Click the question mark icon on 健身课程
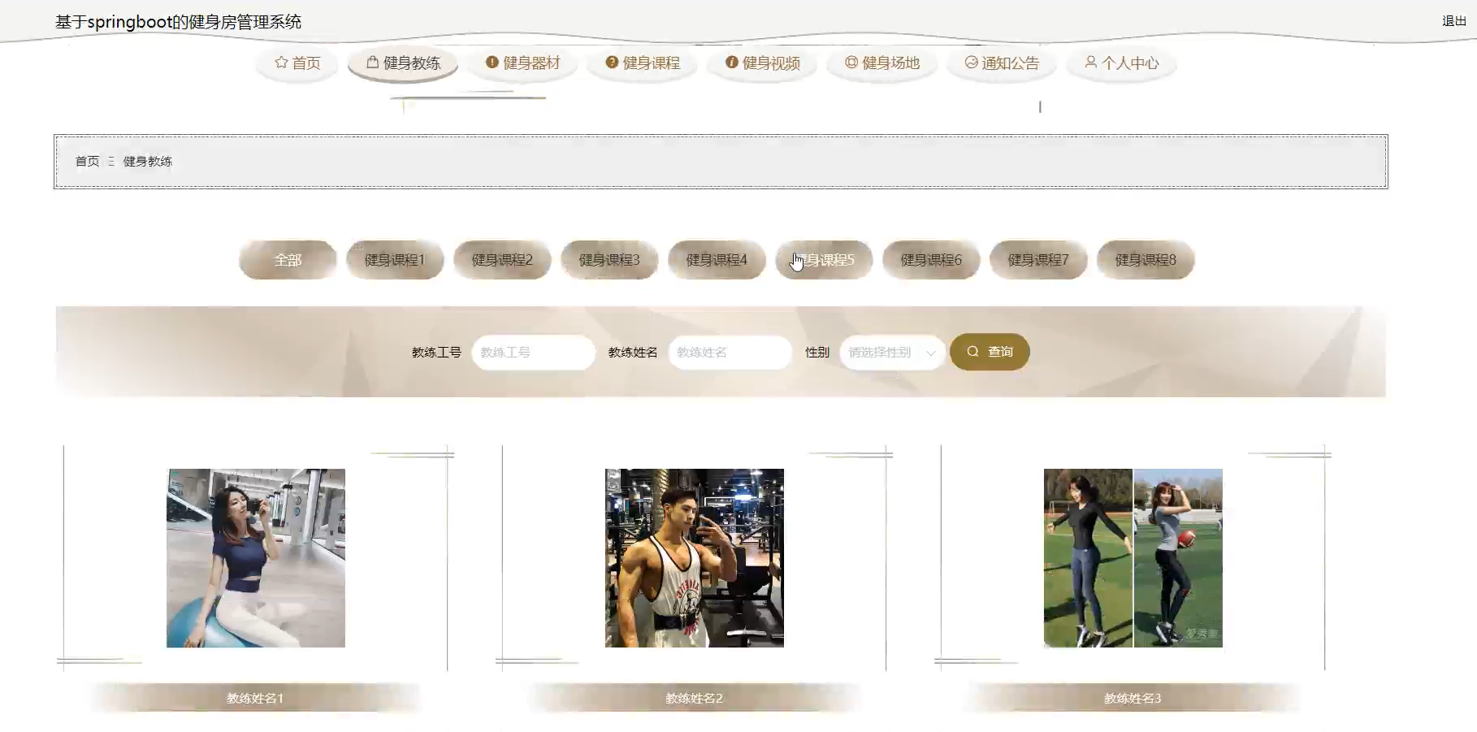 609,61
